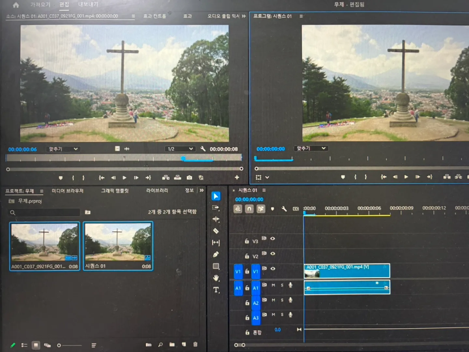Step forward one frame in source monitor
This screenshot has height=352, width=469.
pos(136,178)
